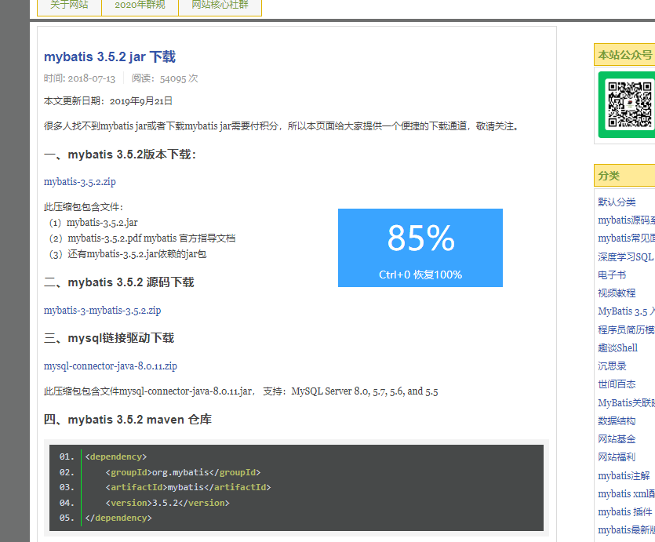Open the 关于网站 tab
Screen dimensions: 655x542
69,5
